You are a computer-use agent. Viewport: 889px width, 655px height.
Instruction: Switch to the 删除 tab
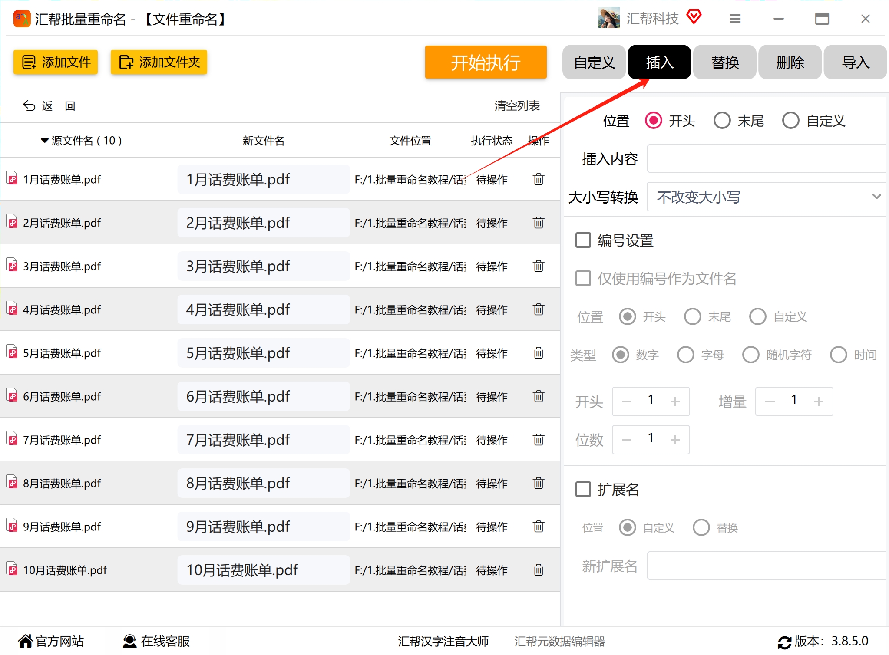(790, 62)
